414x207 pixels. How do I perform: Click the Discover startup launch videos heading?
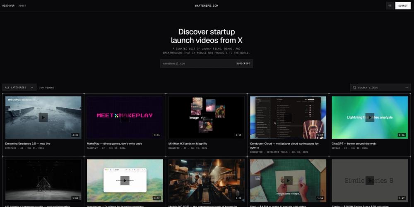pyautogui.click(x=207, y=36)
